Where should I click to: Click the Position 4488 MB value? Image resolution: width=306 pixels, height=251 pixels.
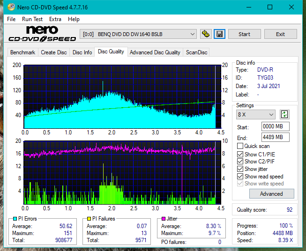click(283, 233)
